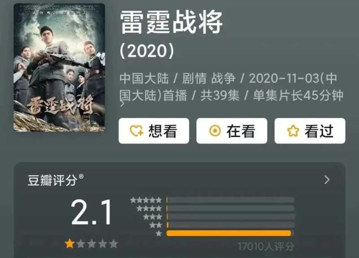Expand the 豆瓣评分 details chevron
Image resolution: width=359 pixels, height=258 pixels.
tap(327, 180)
